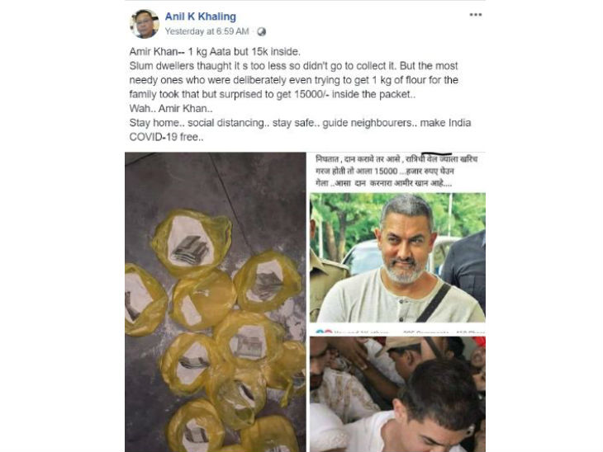The width and height of the screenshot is (603, 452).
Task: Open Anil K Khaling's round profile picture
Action: [x=145, y=24]
